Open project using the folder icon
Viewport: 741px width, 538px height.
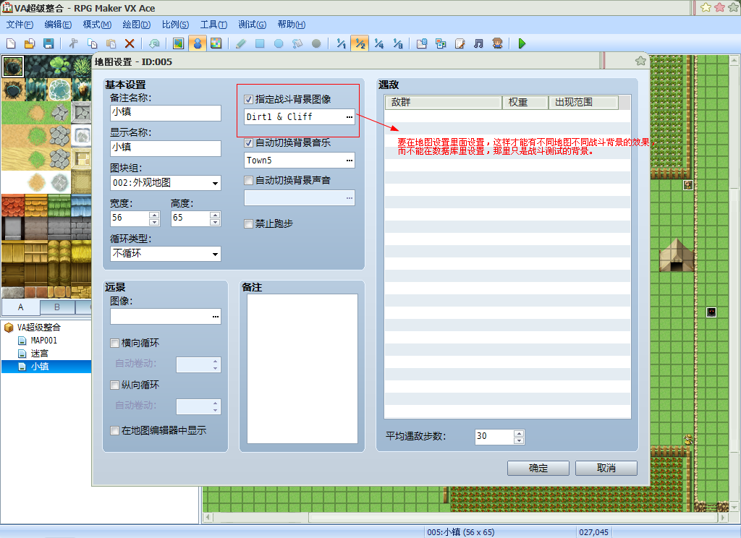coord(29,43)
